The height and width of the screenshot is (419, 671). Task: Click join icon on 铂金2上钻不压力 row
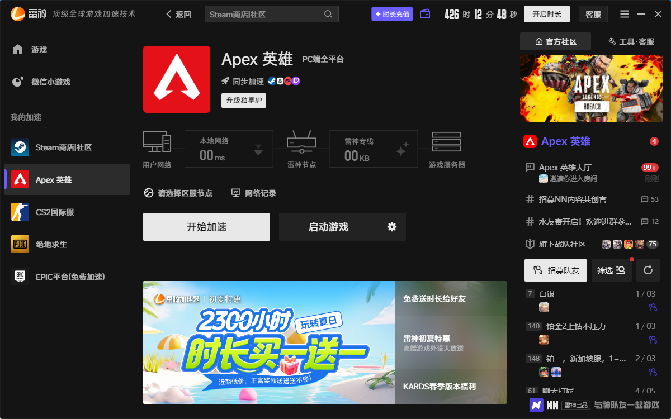(x=652, y=340)
